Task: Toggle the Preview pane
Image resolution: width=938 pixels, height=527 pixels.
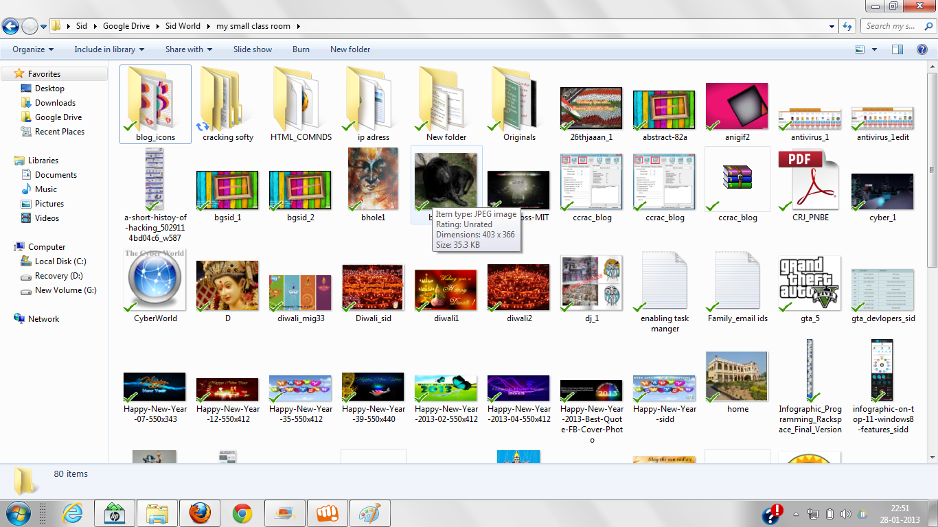Action: pyautogui.click(x=897, y=49)
